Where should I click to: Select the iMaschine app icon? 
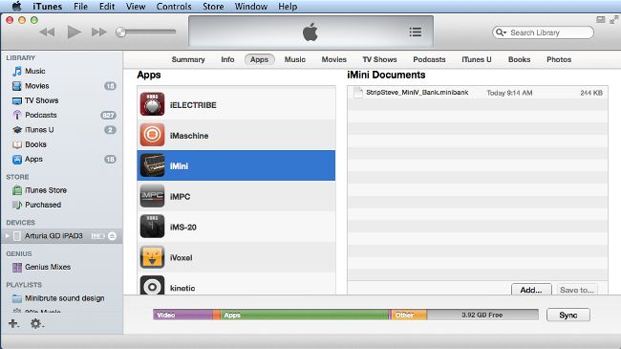(152, 135)
